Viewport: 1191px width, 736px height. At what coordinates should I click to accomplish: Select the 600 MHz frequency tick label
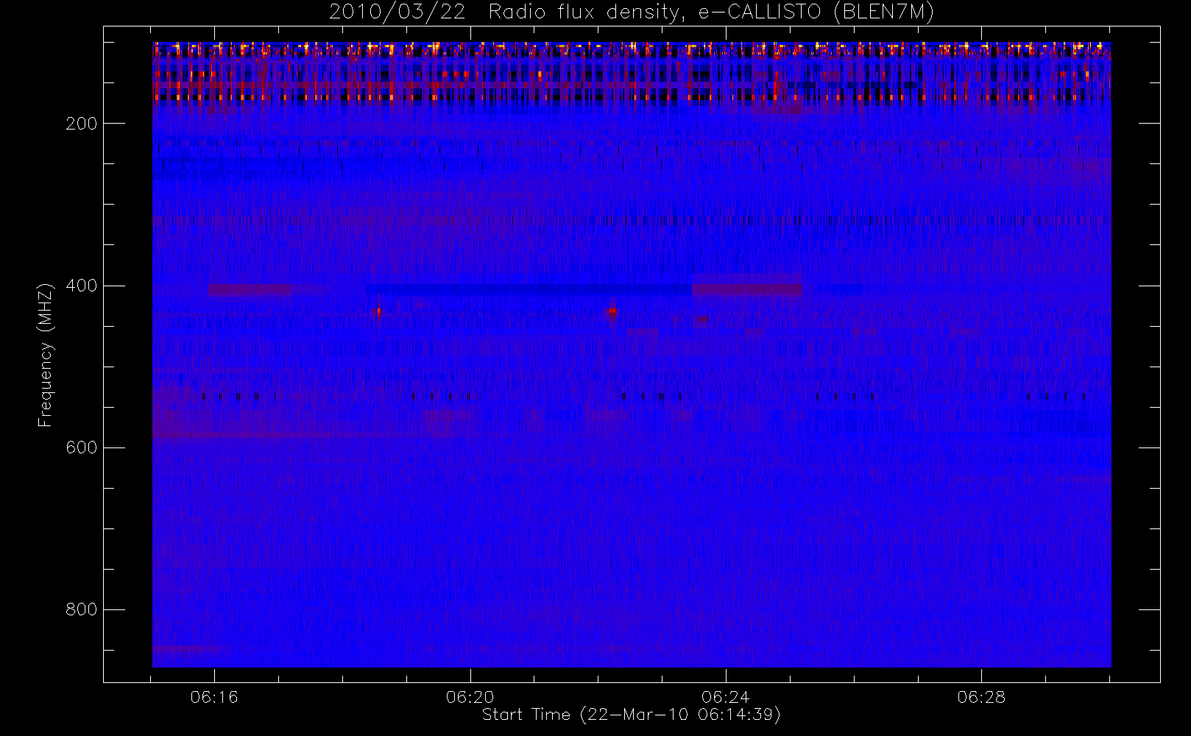(81, 447)
